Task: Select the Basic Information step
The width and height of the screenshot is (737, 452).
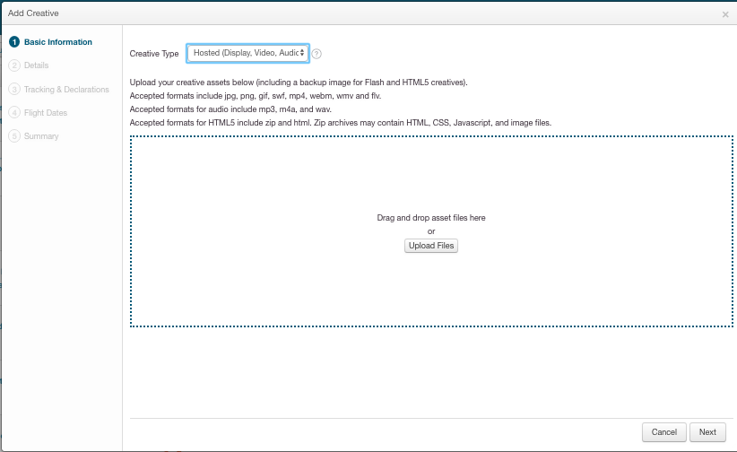Action: point(51,42)
